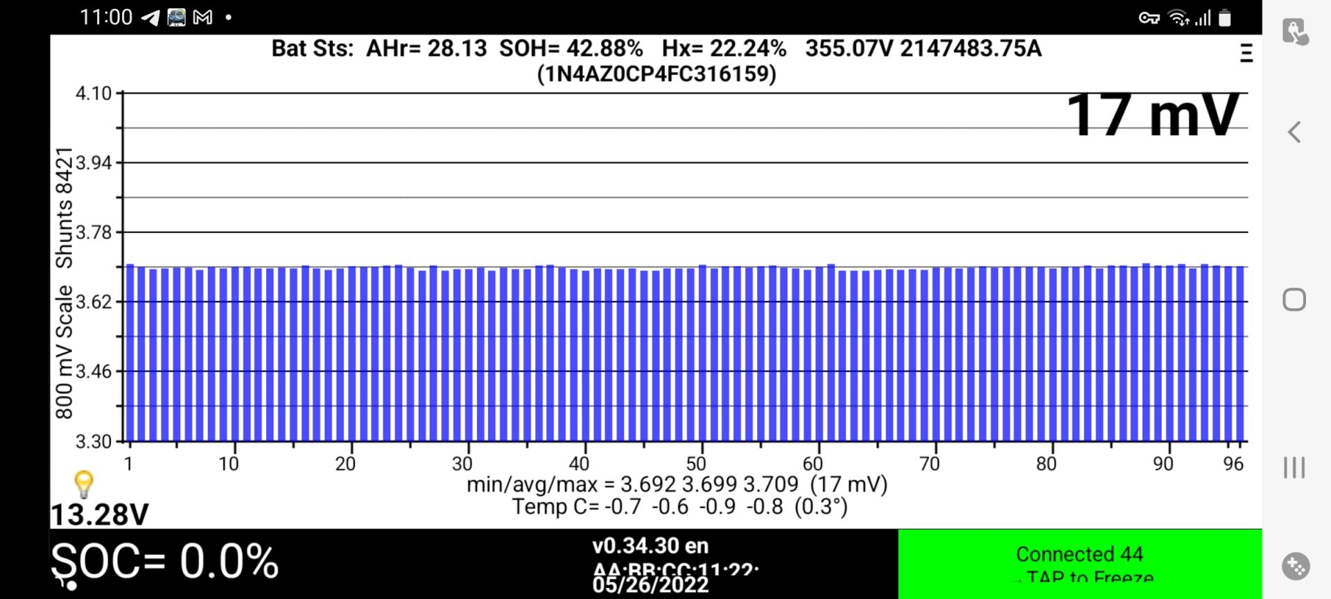Image resolution: width=1331 pixels, height=599 pixels.
Task: Tap the 800 mV Scale axis label
Action: point(64,351)
